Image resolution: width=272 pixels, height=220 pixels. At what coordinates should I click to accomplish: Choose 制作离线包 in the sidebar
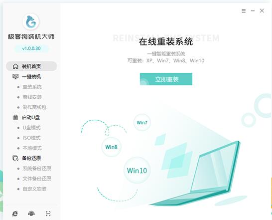(x=34, y=107)
